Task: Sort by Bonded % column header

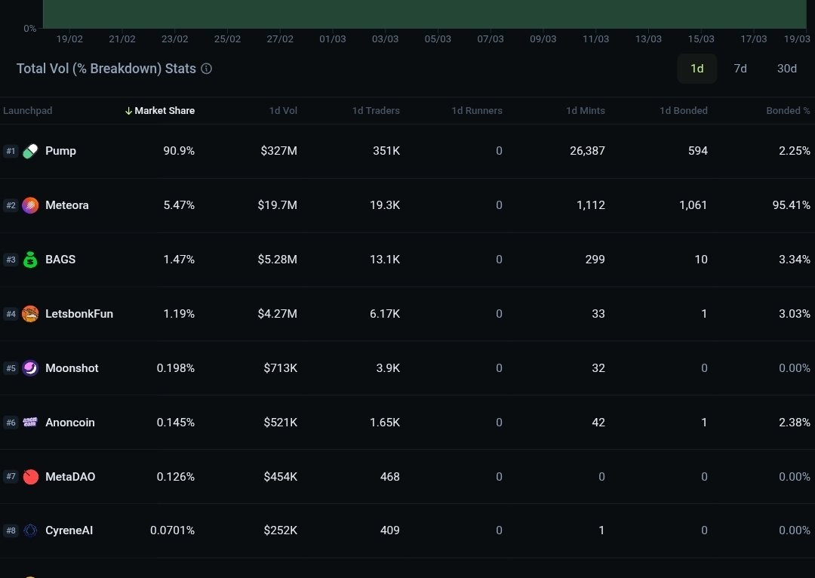Action: (x=788, y=111)
